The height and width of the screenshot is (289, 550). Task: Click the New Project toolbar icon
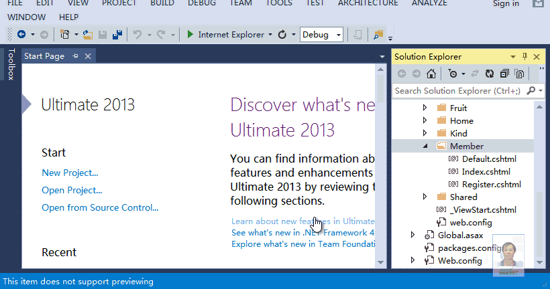coord(64,34)
